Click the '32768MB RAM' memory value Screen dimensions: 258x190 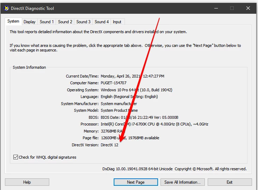113,131
